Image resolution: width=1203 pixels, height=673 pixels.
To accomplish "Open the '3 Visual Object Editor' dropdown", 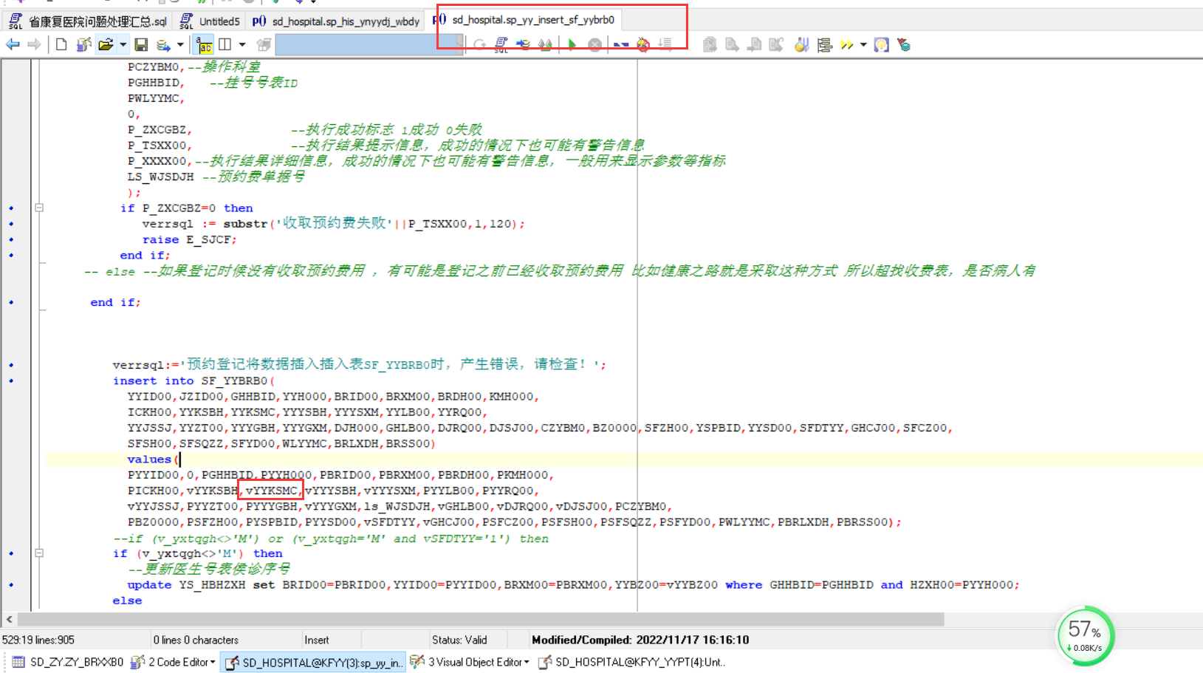I will coord(470,662).
